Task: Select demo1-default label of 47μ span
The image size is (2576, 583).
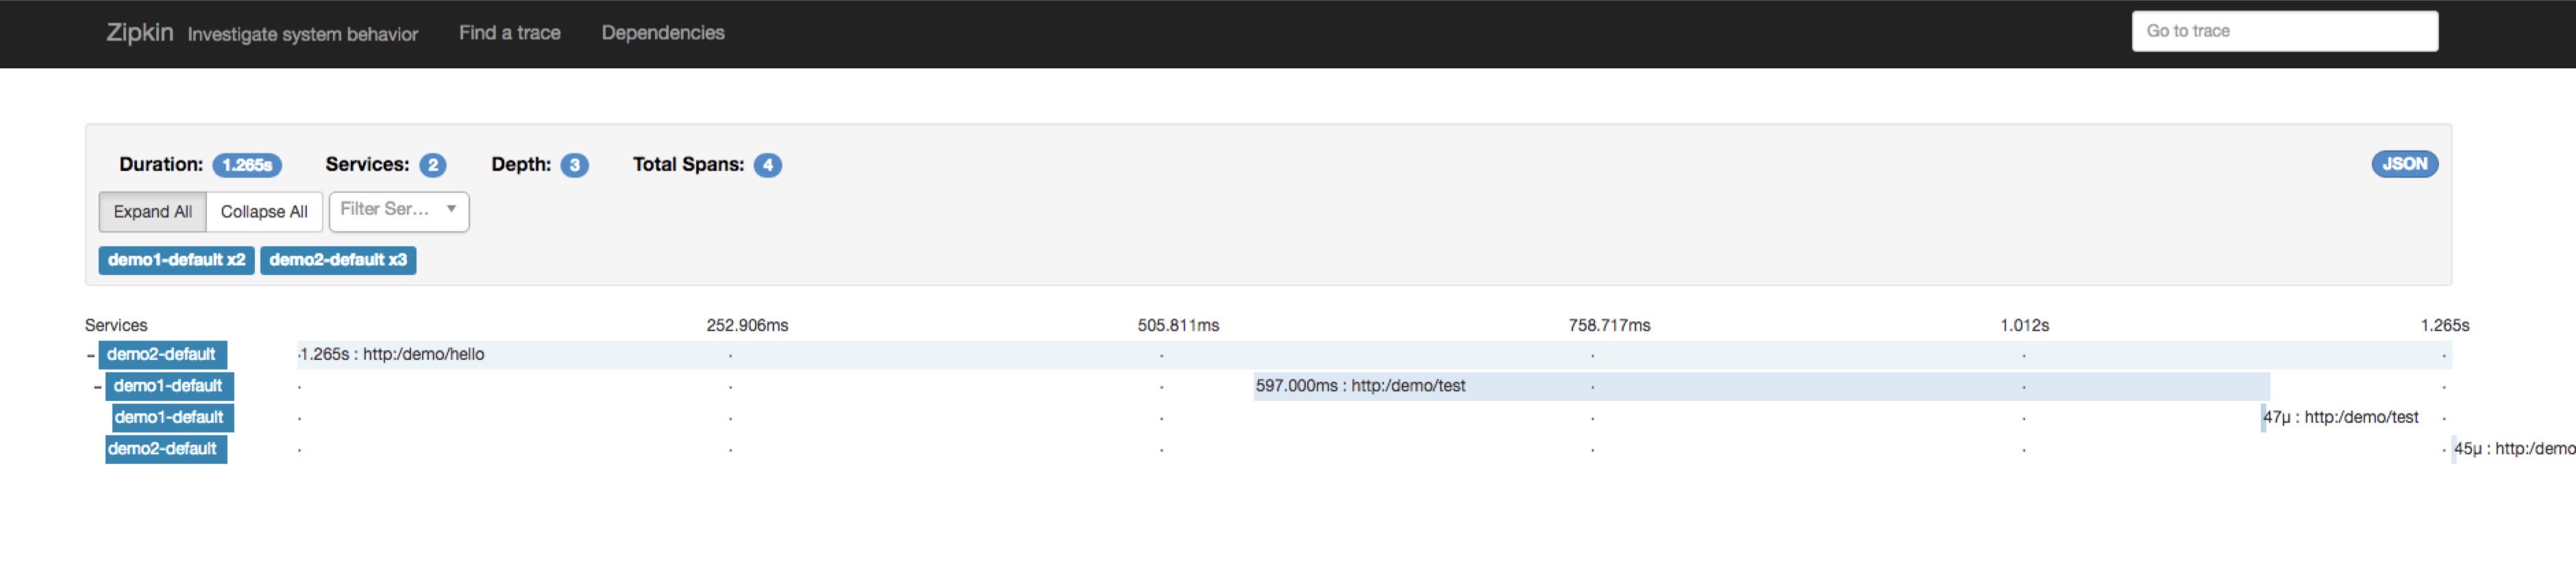Action: coord(172,417)
